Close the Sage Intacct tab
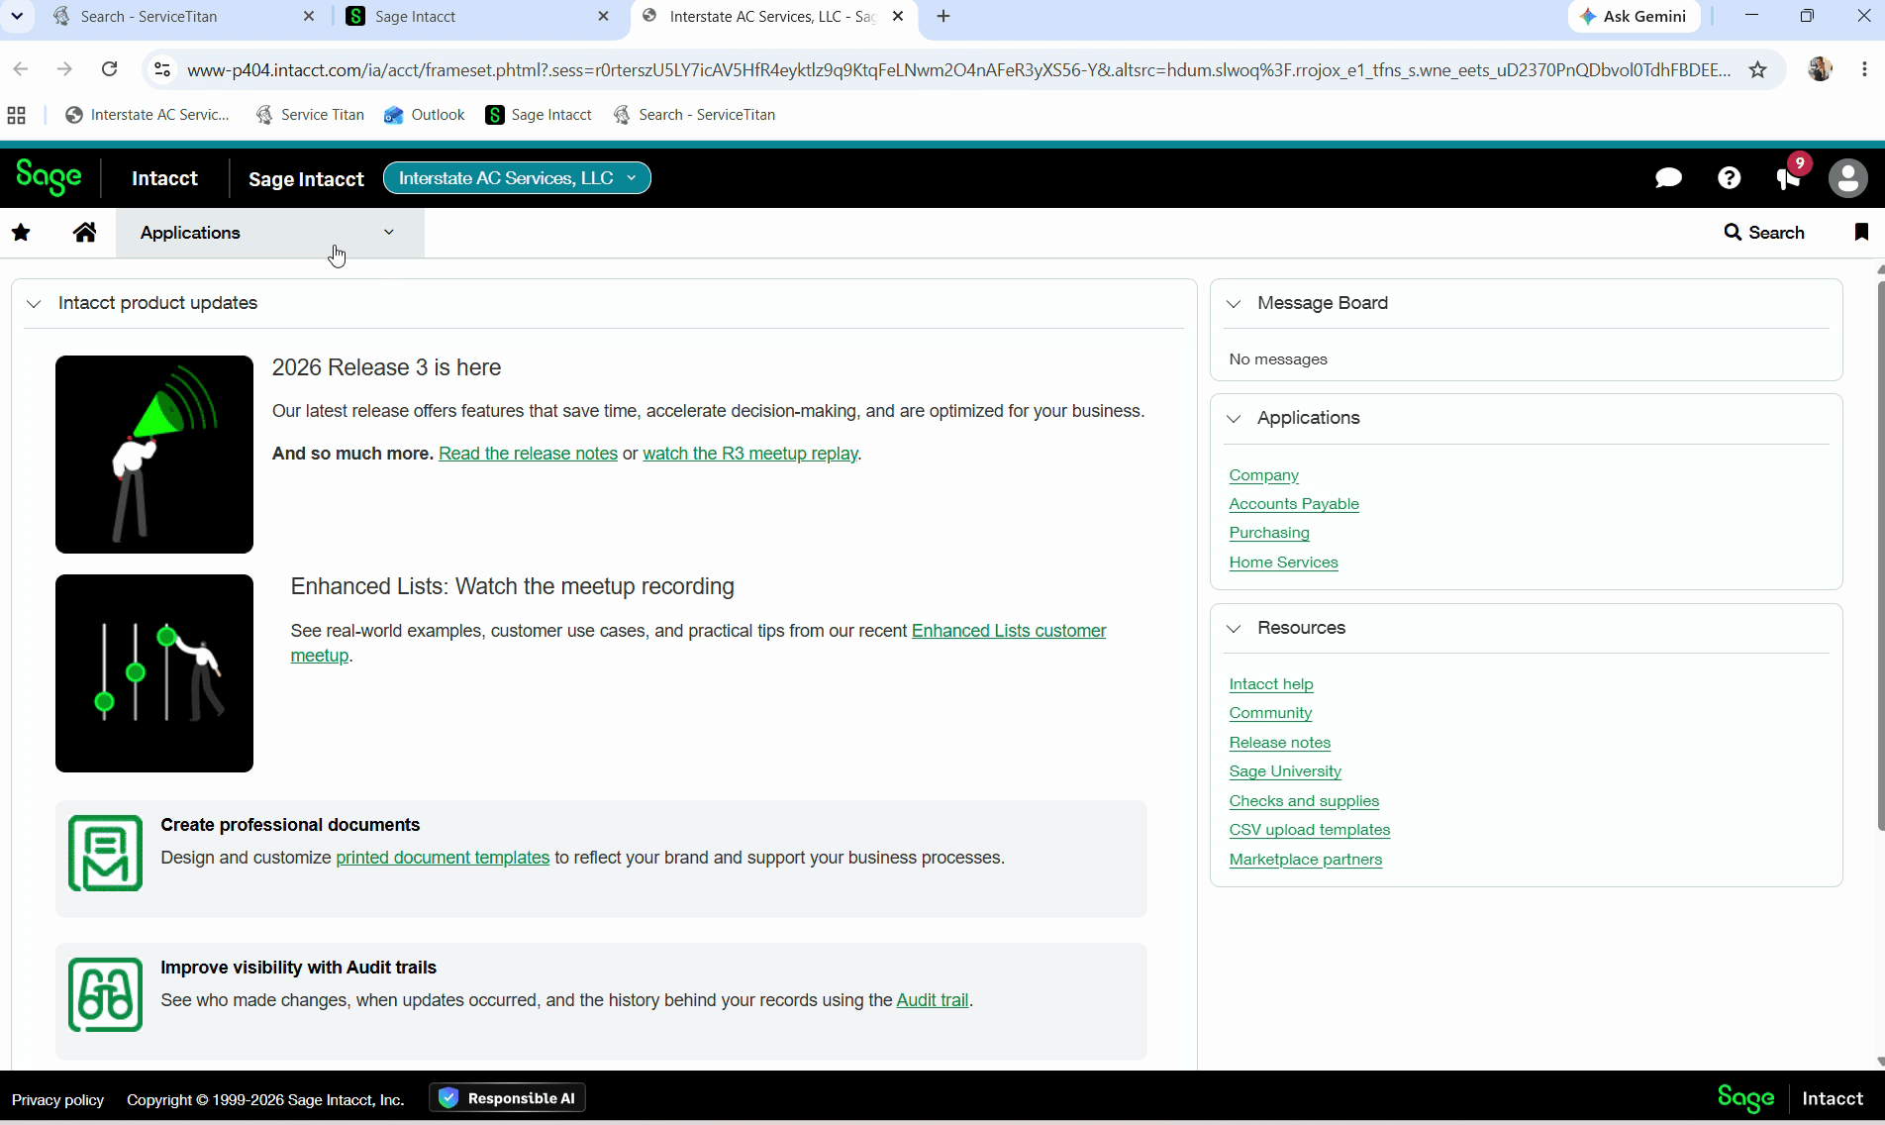 click(604, 16)
